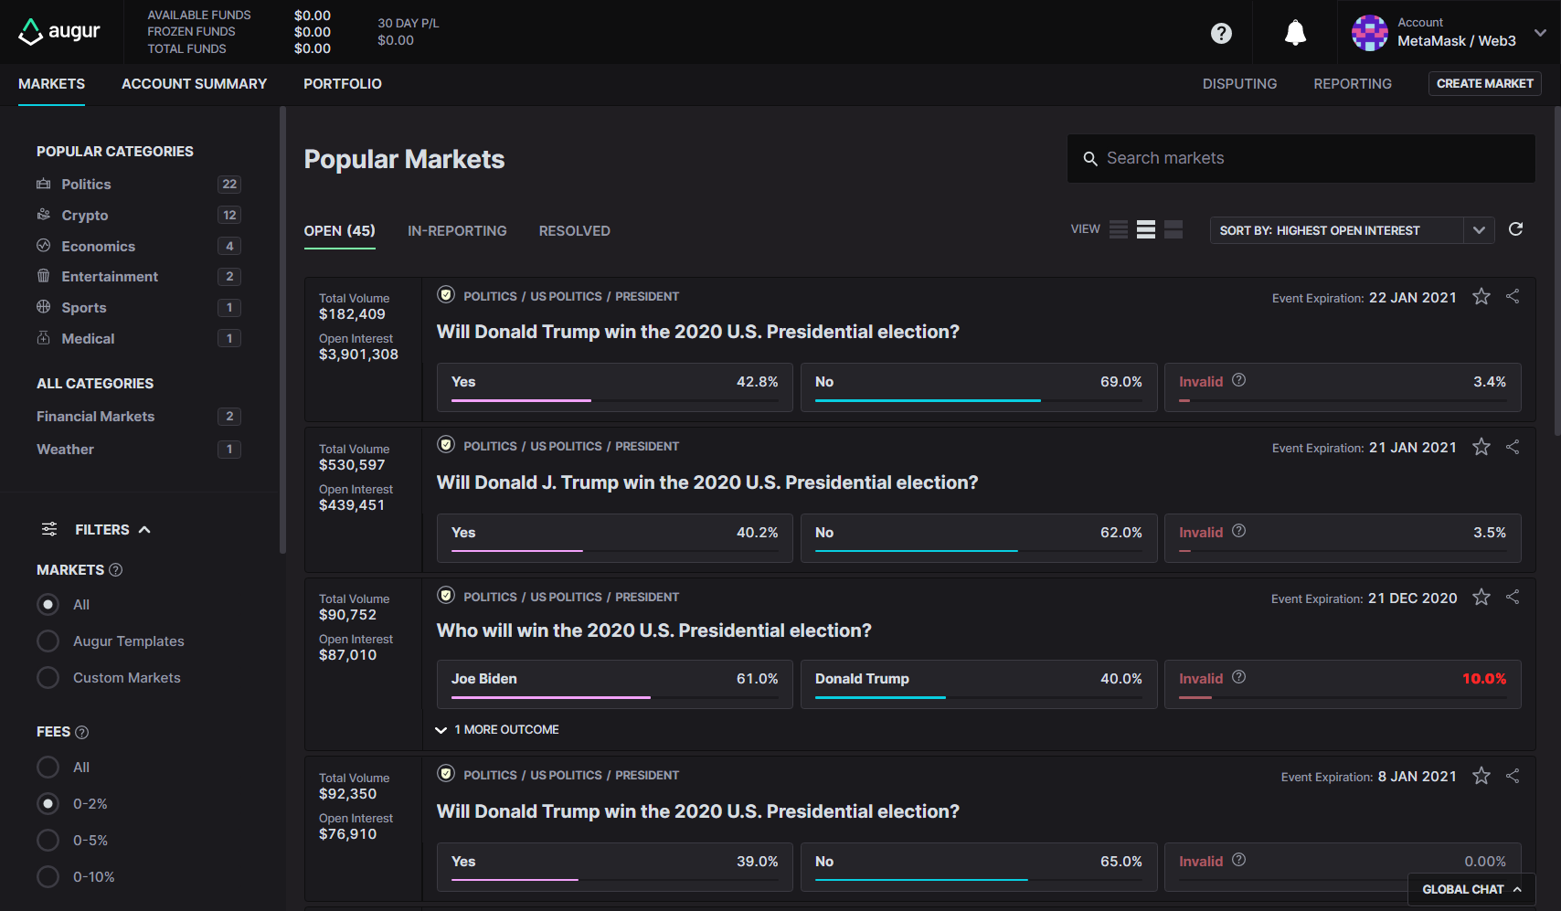Refresh the market list
The width and height of the screenshot is (1561, 911).
coord(1515,229)
